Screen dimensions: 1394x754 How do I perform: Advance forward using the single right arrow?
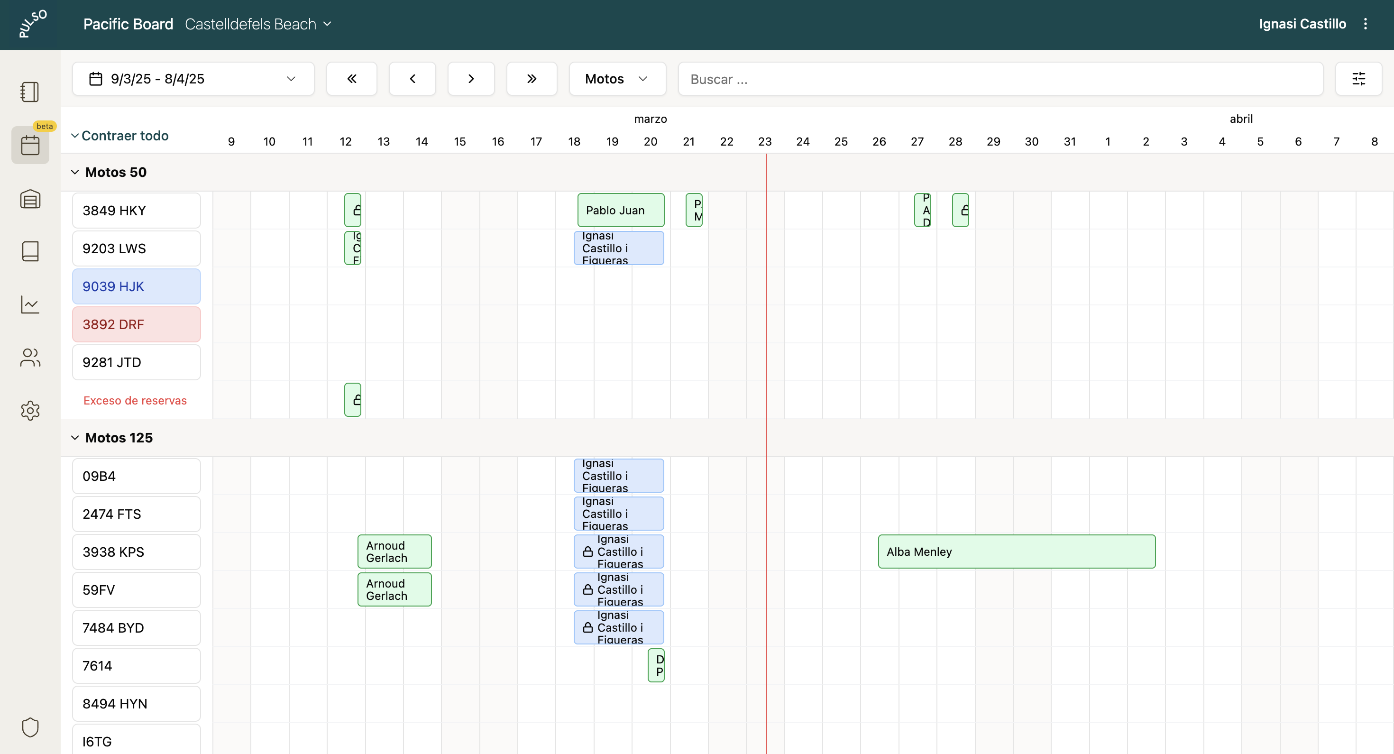pos(470,79)
